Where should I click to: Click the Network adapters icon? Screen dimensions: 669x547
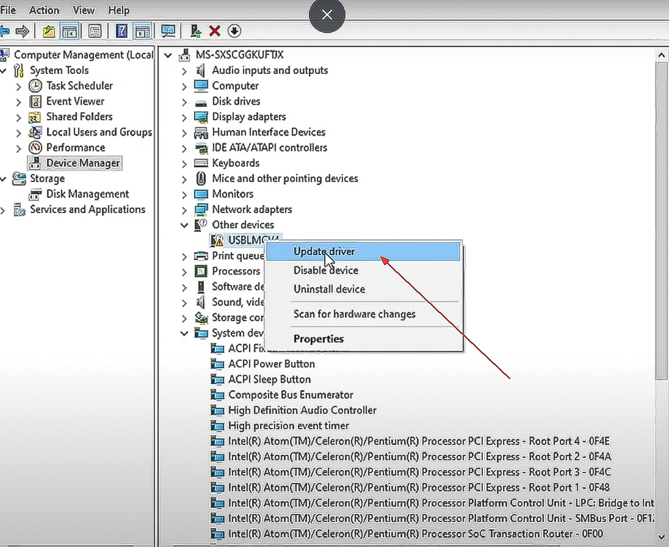point(201,210)
